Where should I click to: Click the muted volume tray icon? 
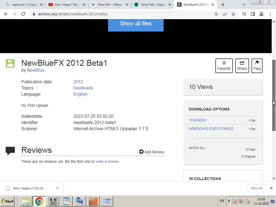[247, 201]
